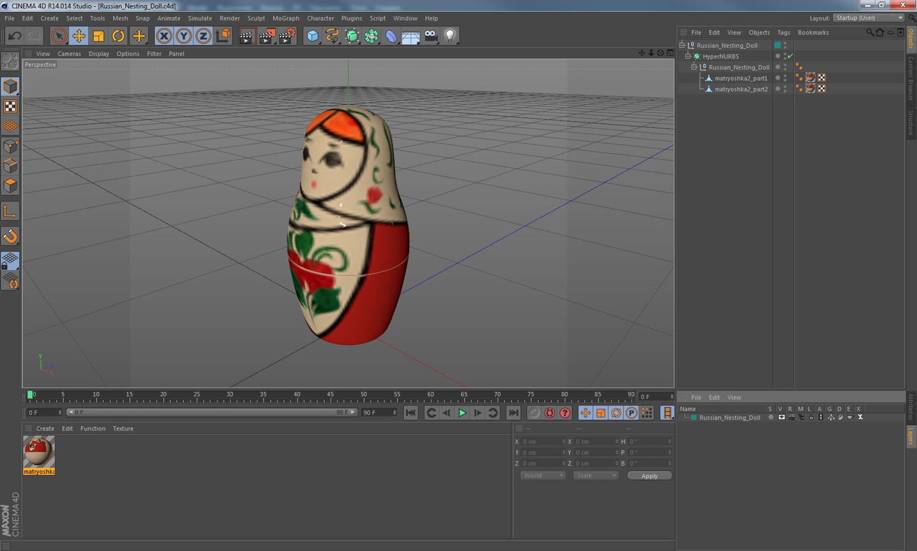Collapse the HyperNURBS object

point(688,56)
